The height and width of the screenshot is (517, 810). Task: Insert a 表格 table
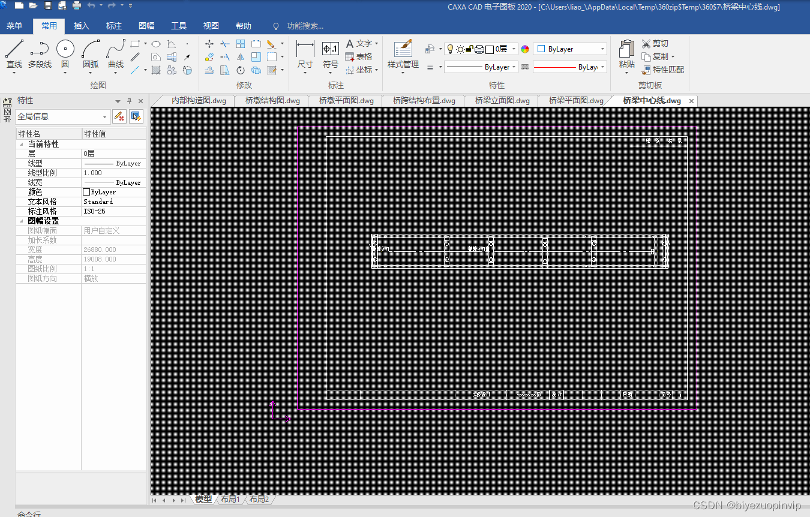[x=359, y=56]
